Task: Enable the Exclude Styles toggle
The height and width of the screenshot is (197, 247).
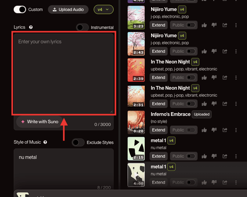Action: pyautogui.click(x=78, y=142)
